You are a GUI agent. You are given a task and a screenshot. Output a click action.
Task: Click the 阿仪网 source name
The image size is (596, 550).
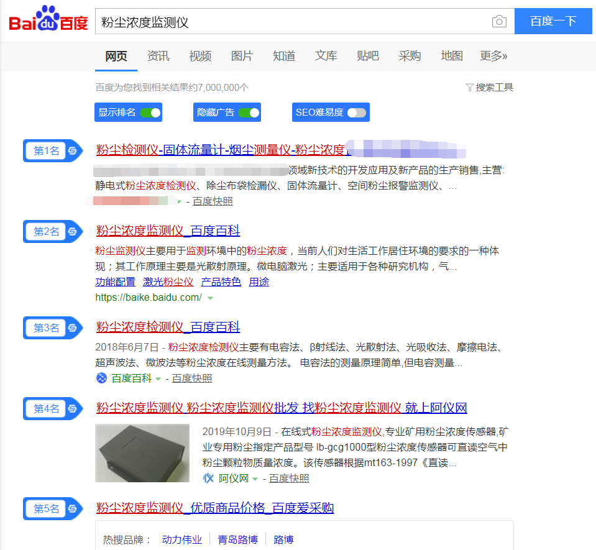(x=234, y=479)
